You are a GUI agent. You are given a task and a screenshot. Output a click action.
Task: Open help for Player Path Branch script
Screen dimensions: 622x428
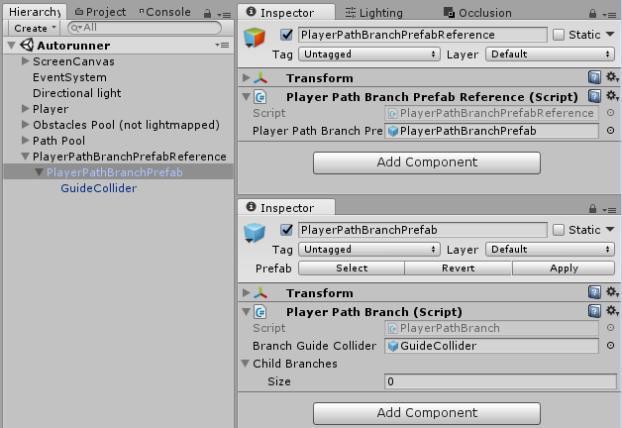(594, 311)
